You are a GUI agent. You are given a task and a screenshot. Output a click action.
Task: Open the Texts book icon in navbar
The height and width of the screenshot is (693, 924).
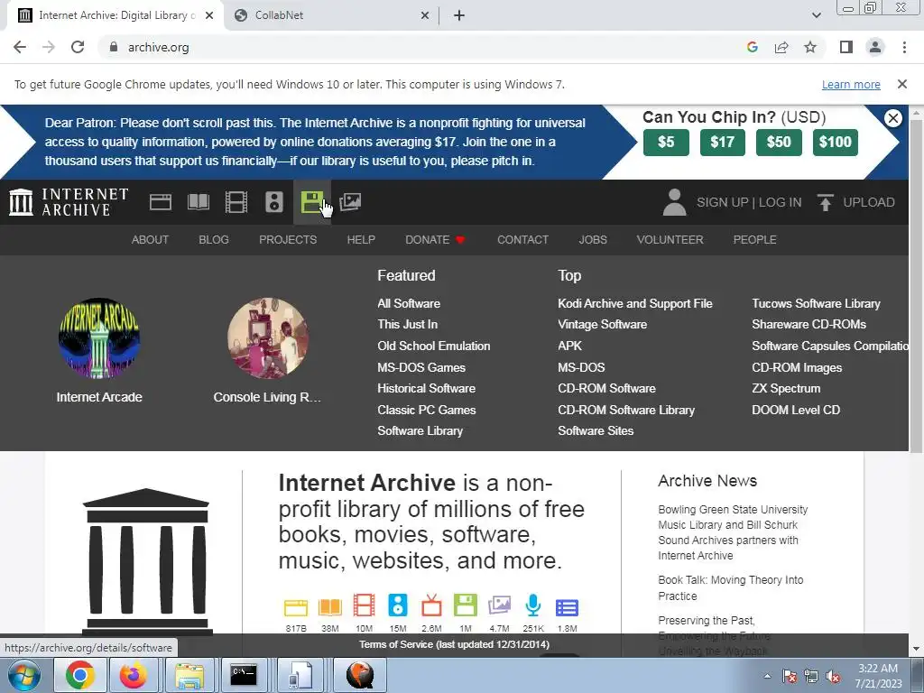click(x=198, y=202)
